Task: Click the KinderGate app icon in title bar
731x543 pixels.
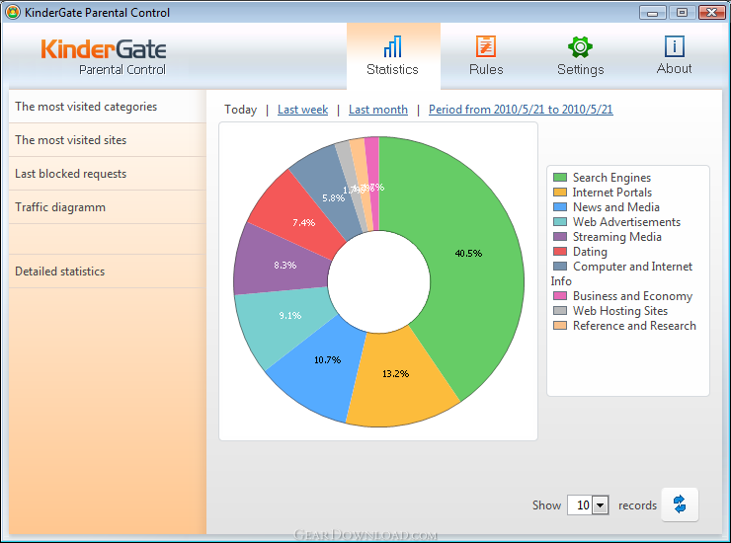Action: [13, 12]
